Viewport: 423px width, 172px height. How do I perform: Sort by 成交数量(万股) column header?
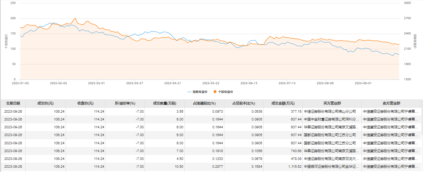(164, 103)
